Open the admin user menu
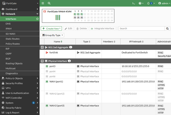 163,3
